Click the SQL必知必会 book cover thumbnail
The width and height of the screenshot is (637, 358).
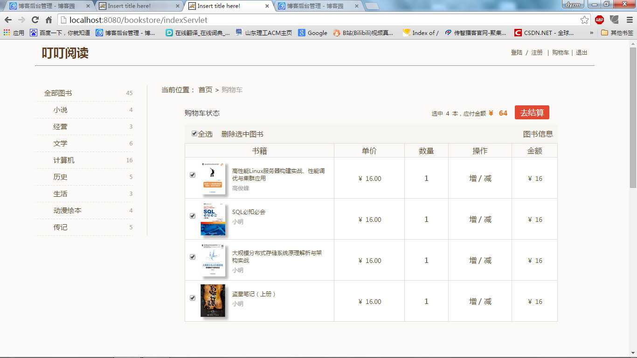coord(213,219)
